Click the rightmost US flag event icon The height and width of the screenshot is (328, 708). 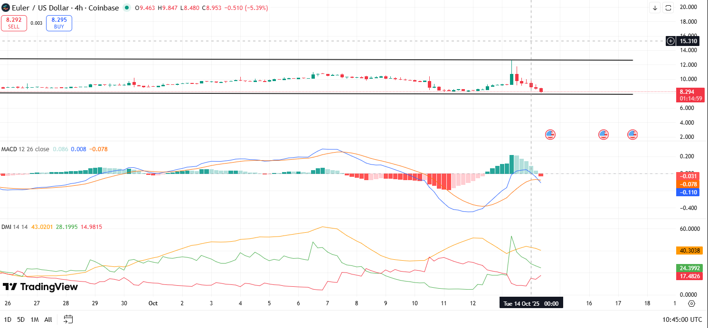coord(632,135)
